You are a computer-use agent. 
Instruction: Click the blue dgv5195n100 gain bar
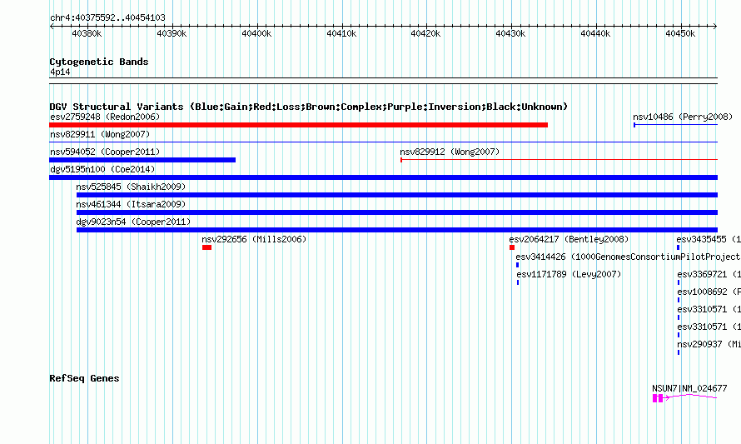tap(383, 177)
